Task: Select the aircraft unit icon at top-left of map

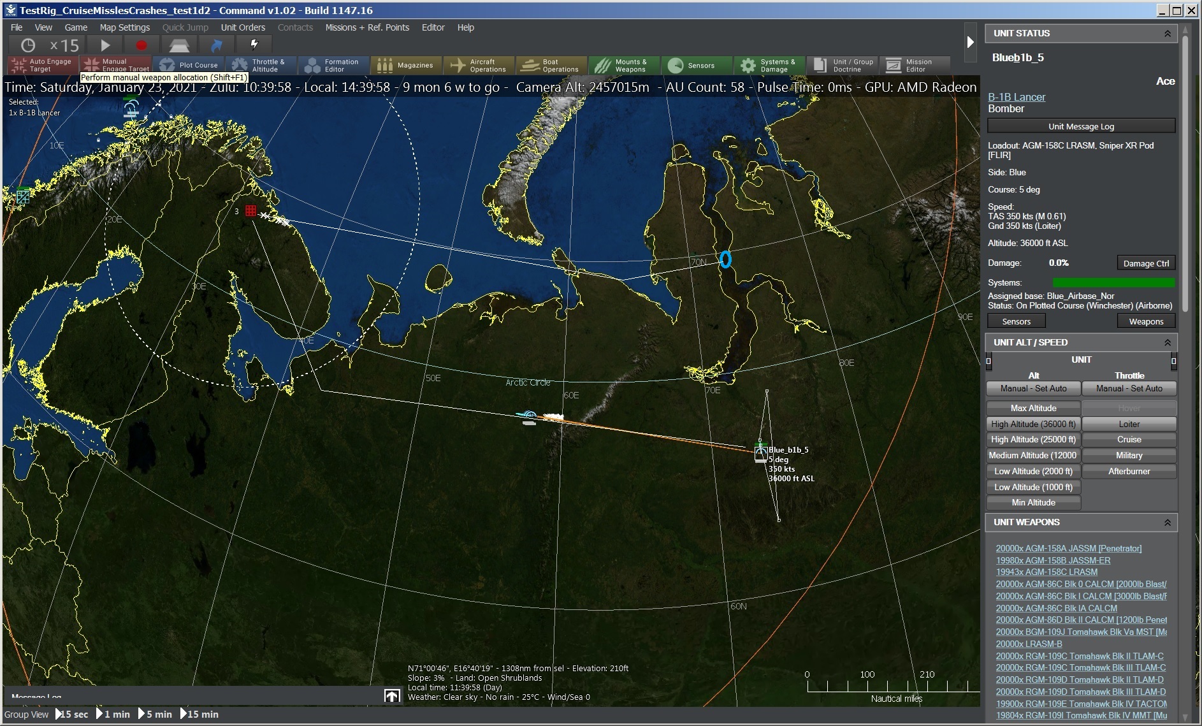Action: click(131, 108)
